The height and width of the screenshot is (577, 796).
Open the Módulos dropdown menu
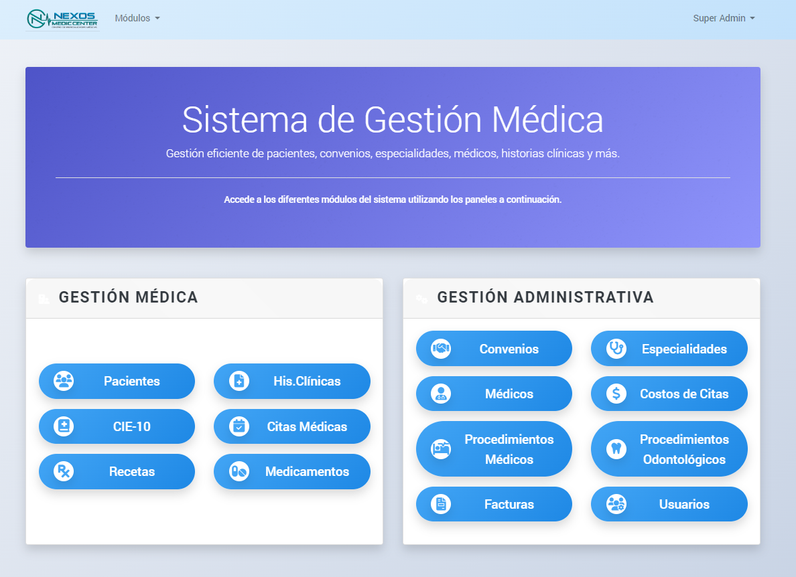coord(137,19)
